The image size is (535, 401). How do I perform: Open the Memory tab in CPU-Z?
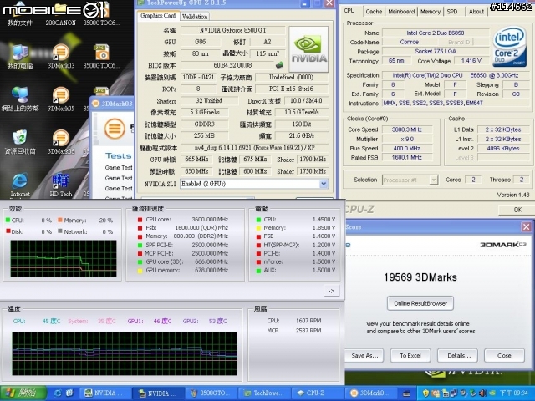click(431, 12)
